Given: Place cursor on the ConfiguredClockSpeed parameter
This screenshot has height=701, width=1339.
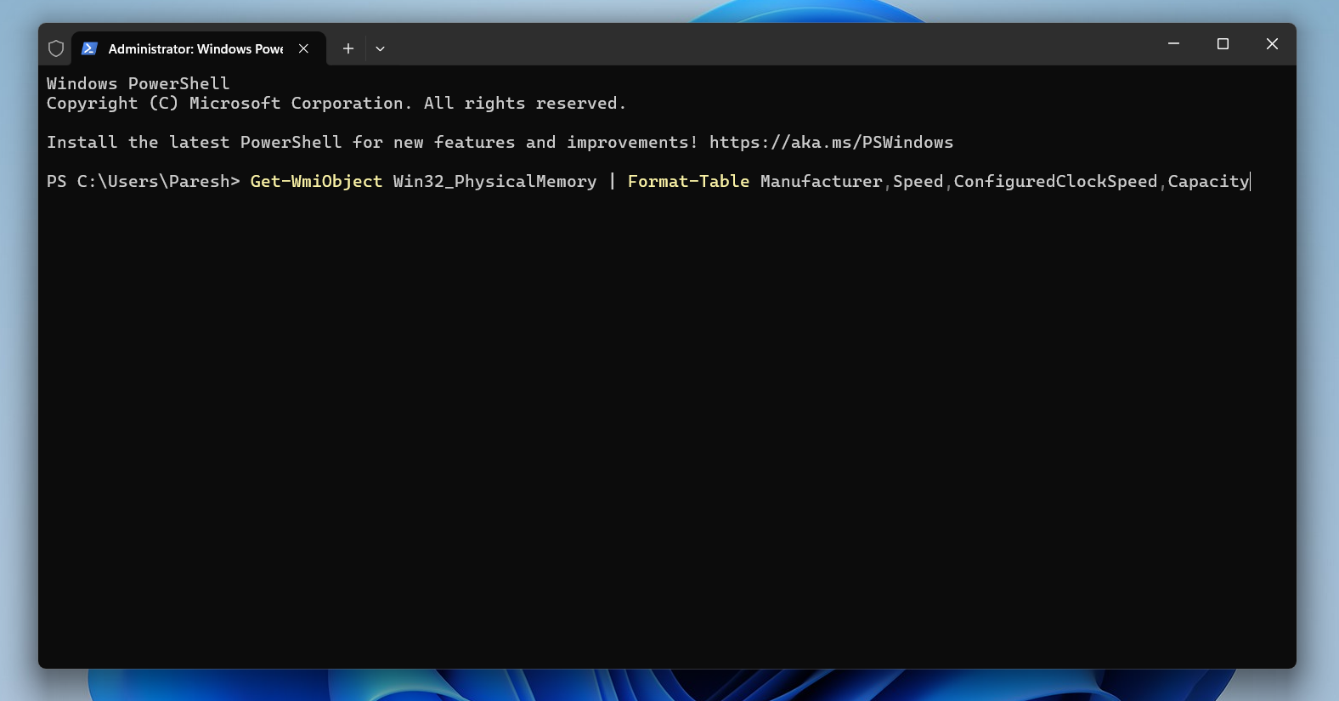Looking at the screenshot, I should [1055, 181].
